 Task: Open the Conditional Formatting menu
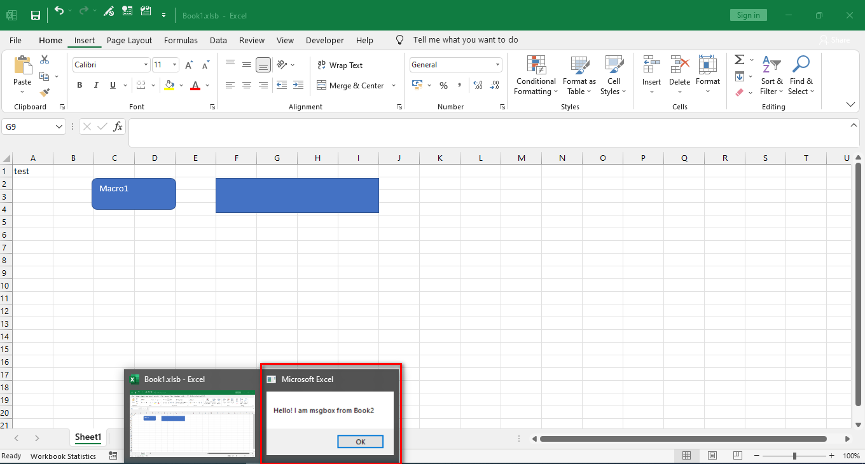coord(536,76)
